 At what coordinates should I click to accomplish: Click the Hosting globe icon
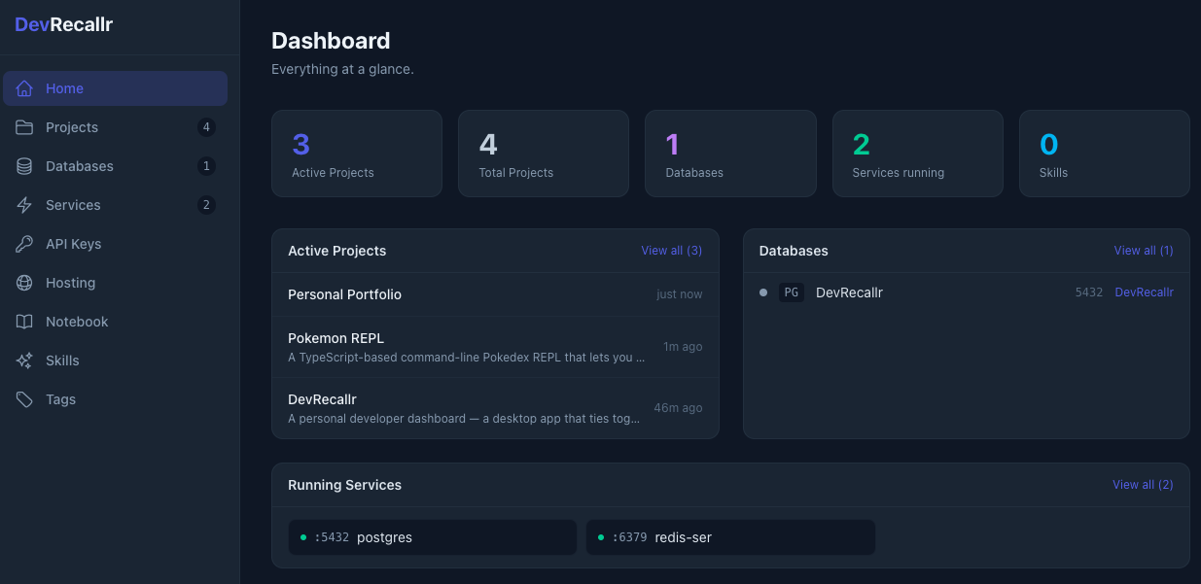[22, 283]
